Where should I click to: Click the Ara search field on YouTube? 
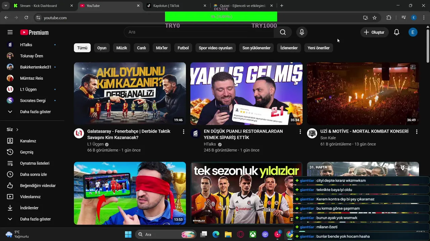(x=199, y=32)
